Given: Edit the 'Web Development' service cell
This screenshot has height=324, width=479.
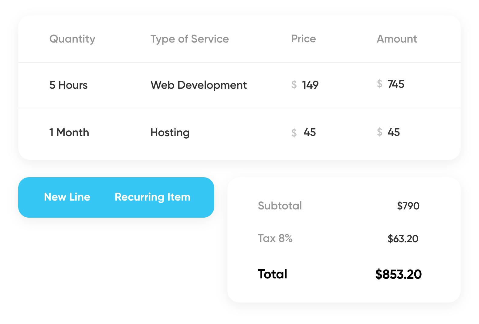Looking at the screenshot, I should coord(199,85).
